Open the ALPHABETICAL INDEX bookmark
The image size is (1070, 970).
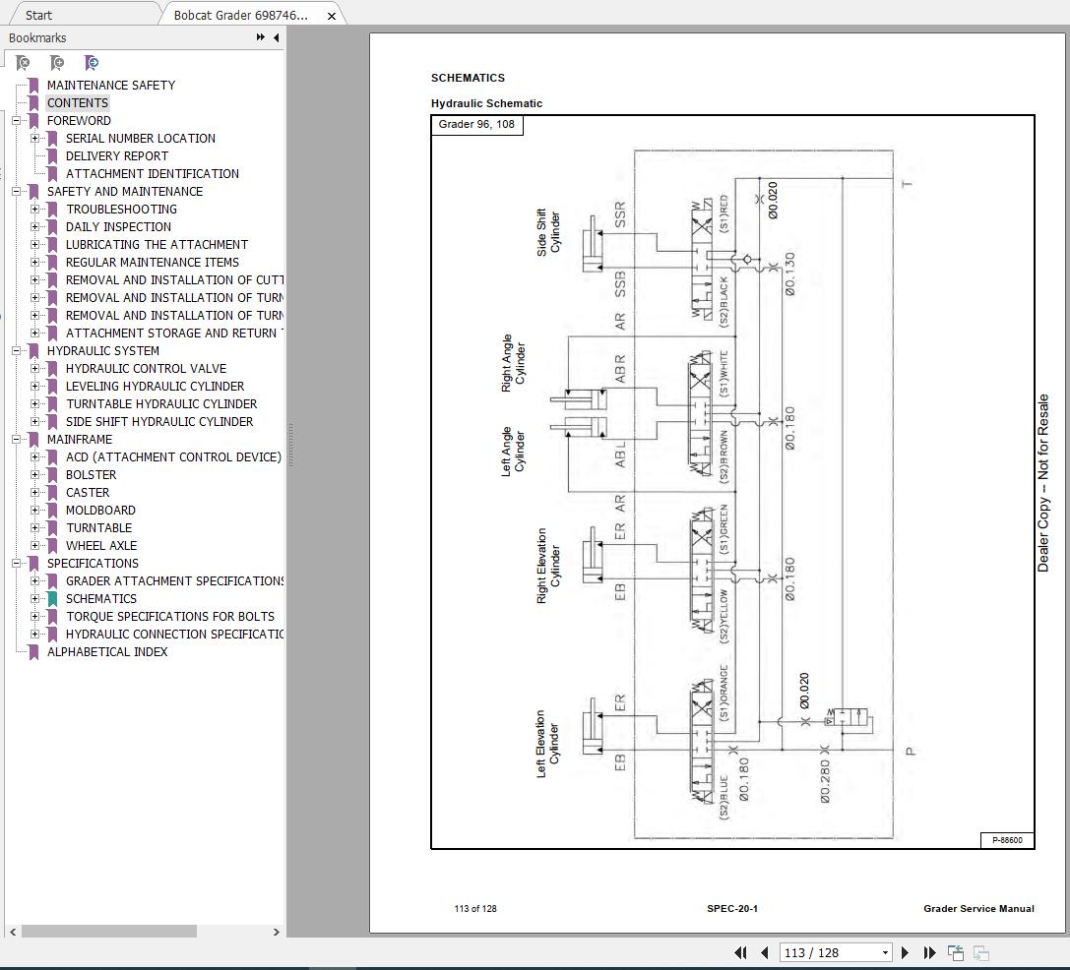coord(107,652)
